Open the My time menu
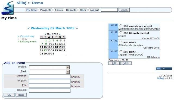The height and width of the screenshot is (100, 174). 32,10
